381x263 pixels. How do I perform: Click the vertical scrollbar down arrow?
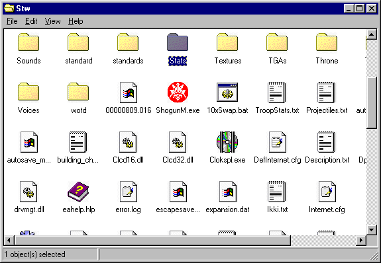[x=372, y=229]
